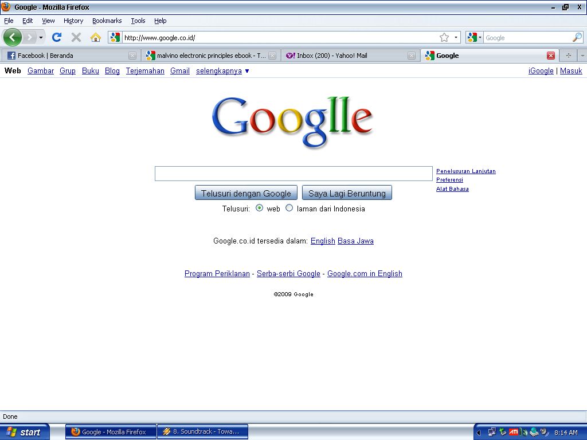Open the Bookmarks menu
Viewport: 587px width, 440px height.
(x=107, y=21)
